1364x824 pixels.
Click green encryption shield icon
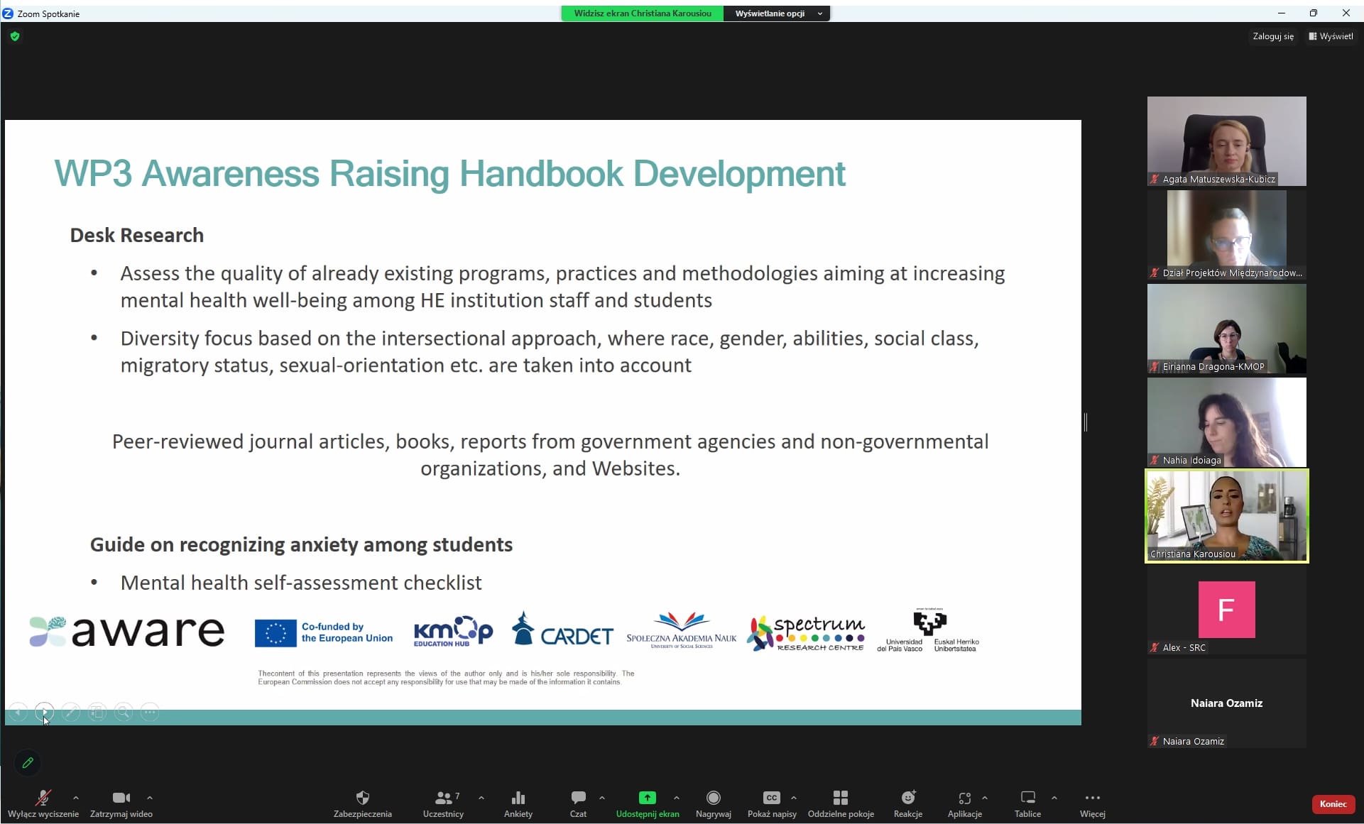[15, 36]
